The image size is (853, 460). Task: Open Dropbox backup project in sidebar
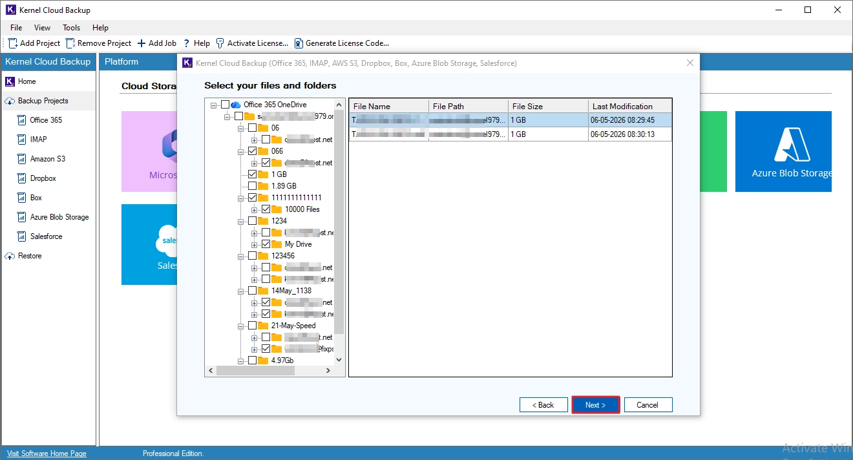click(x=43, y=178)
